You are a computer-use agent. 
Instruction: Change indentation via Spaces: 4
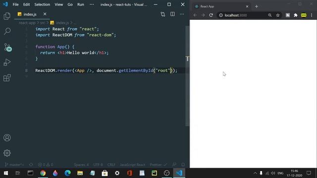(81, 165)
